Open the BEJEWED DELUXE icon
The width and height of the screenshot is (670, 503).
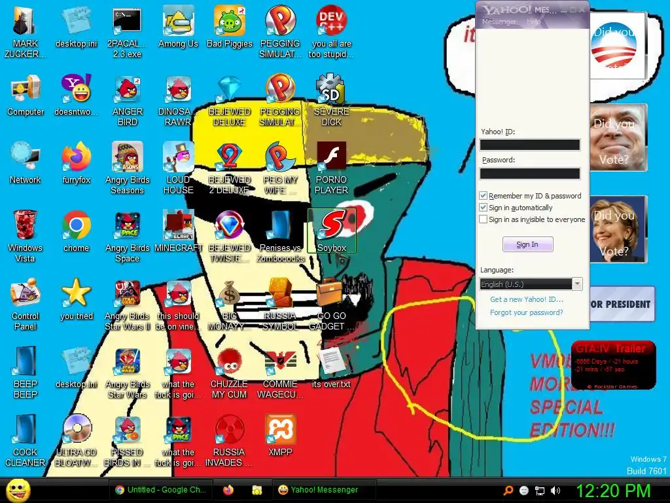pos(230,100)
